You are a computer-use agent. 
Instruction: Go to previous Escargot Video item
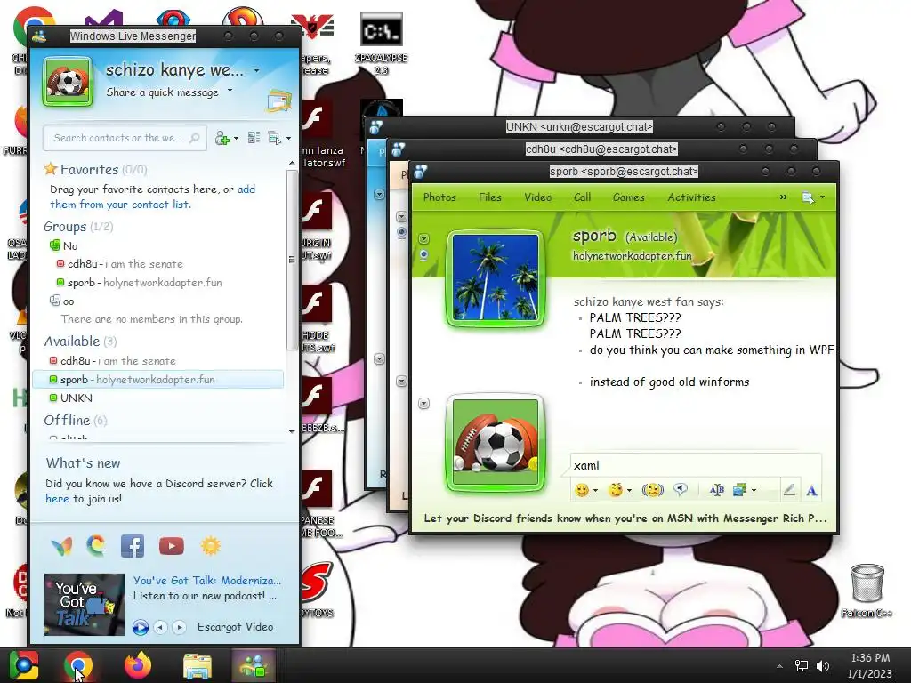pyautogui.click(x=161, y=627)
